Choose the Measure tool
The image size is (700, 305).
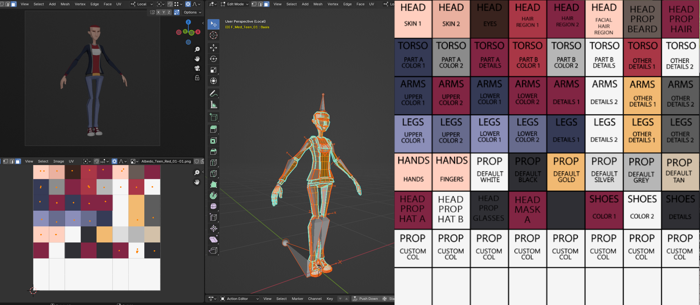click(x=214, y=105)
